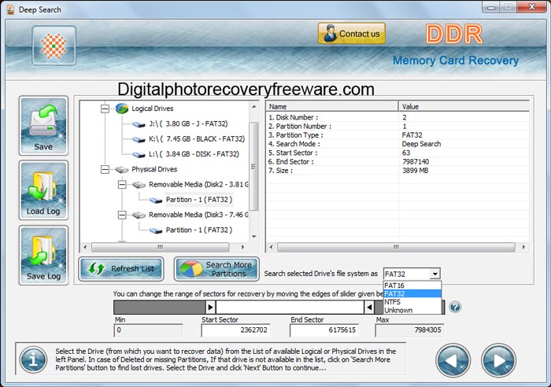Click the tree horizontal scroll right arrow
551x387 pixels.
point(242,247)
